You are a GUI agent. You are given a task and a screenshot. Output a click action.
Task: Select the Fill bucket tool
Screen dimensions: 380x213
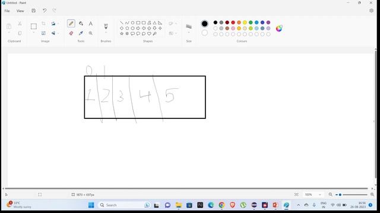81,24
